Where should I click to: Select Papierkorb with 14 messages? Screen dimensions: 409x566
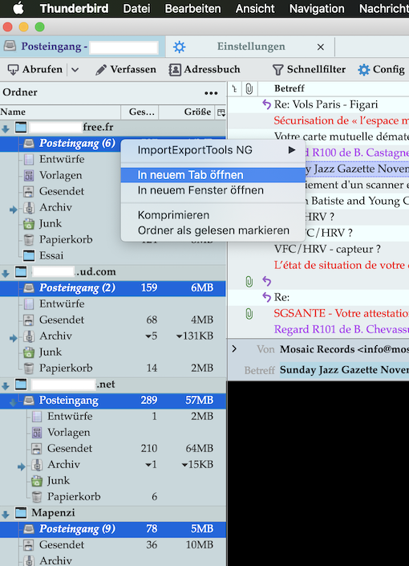point(113,369)
